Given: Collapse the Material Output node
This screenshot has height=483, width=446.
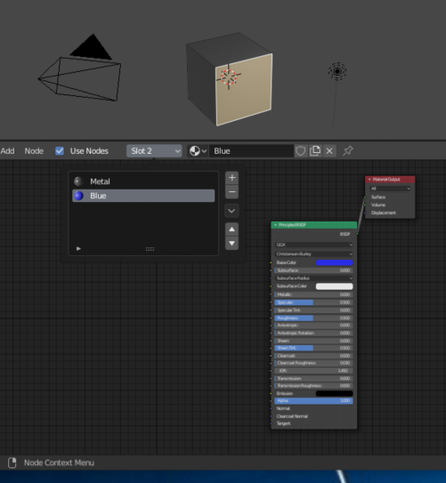Looking at the screenshot, I should pos(369,180).
